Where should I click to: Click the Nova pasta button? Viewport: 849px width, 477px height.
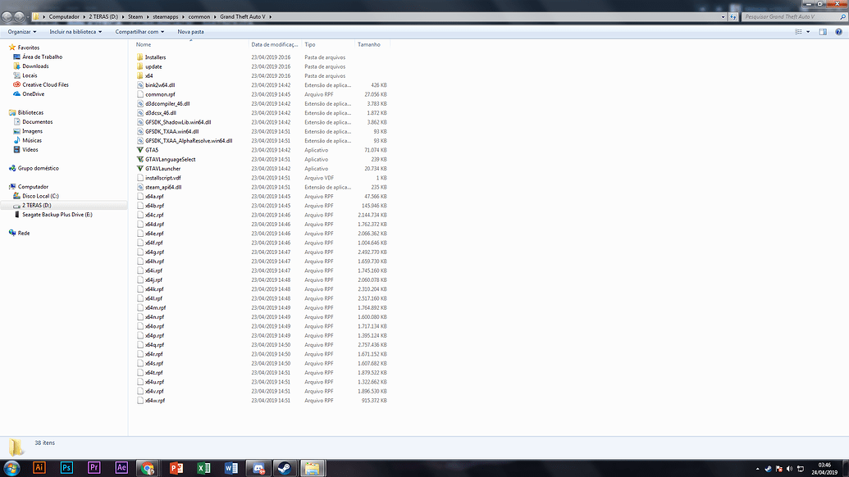click(190, 32)
